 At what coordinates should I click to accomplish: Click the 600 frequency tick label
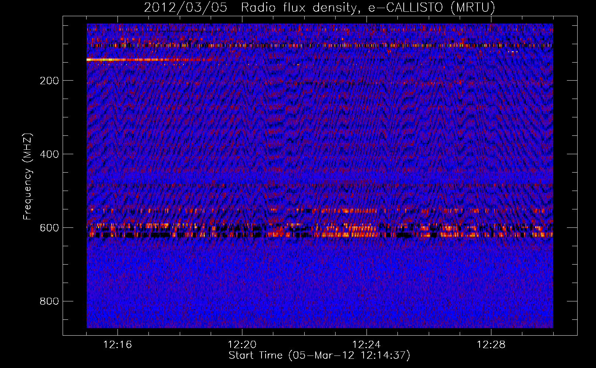pos(49,228)
